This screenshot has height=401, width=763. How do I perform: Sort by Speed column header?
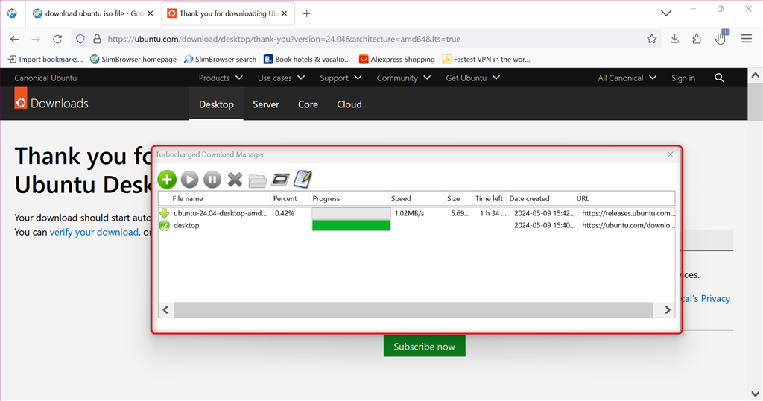point(417,198)
